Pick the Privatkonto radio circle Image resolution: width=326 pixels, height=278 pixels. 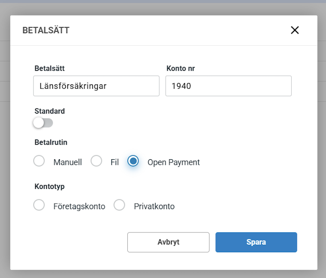click(x=119, y=205)
